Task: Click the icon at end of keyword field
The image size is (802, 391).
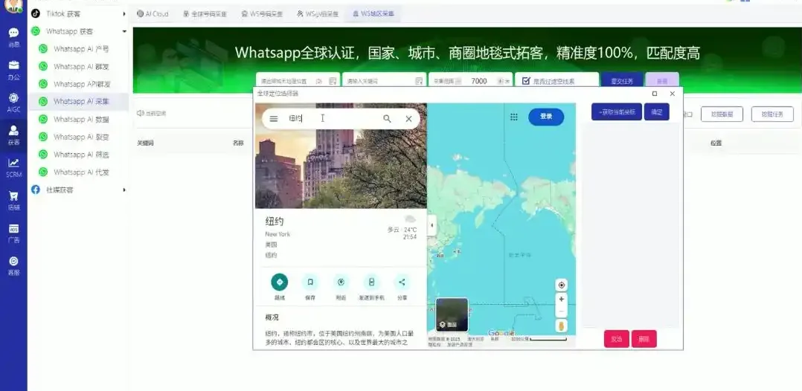Action: pos(420,81)
